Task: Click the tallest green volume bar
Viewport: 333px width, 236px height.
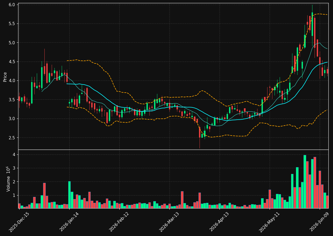Action: (305, 181)
